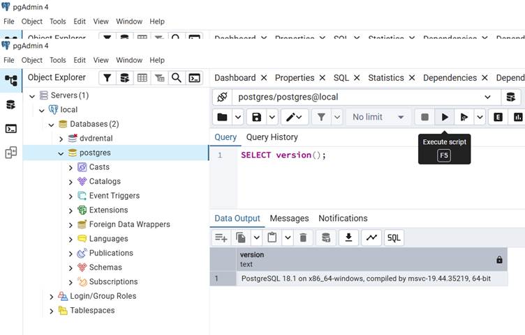Click the Save Data Changes database icon
The height and width of the screenshot is (335, 525).
[x=326, y=237]
